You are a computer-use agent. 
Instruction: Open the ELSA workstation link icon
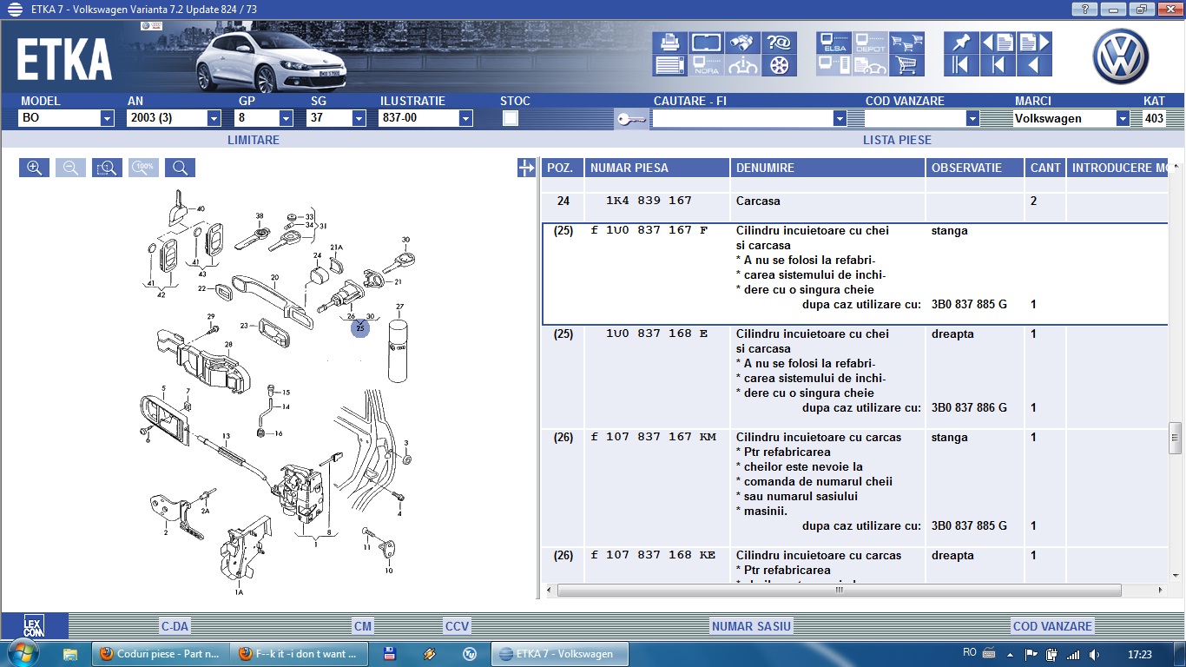click(x=833, y=43)
